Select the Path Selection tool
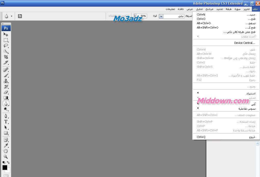 tap(6, 127)
